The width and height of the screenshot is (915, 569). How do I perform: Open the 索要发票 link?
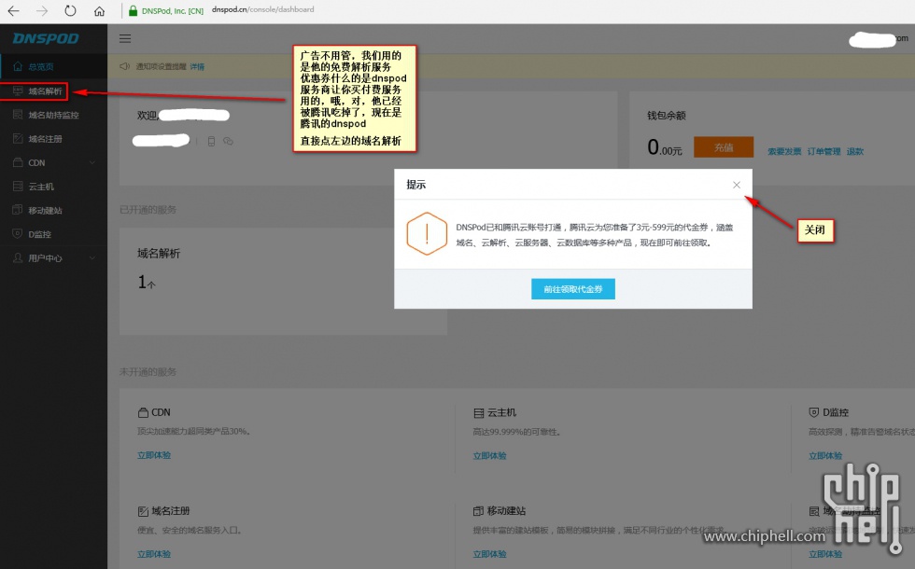tap(783, 151)
